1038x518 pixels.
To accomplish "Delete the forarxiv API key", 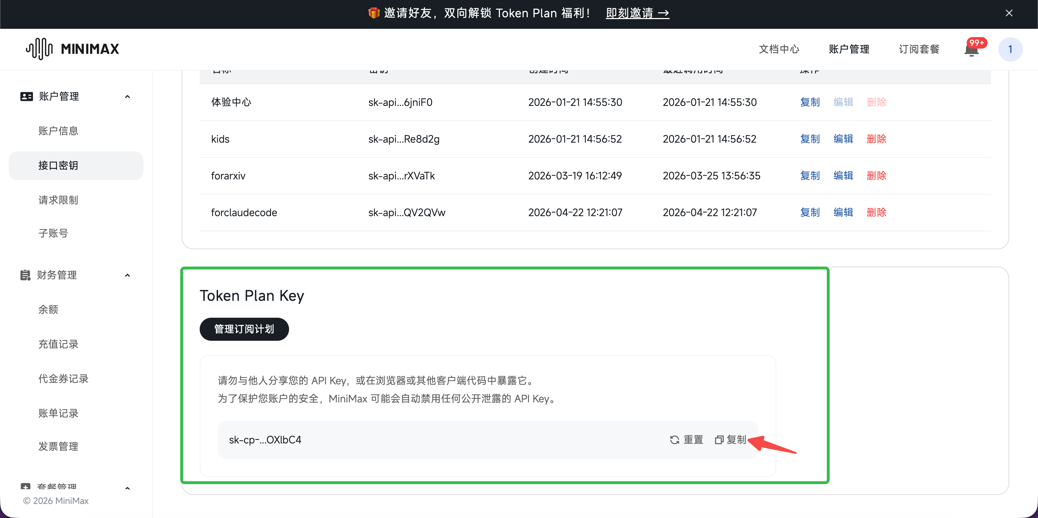I will tap(877, 176).
